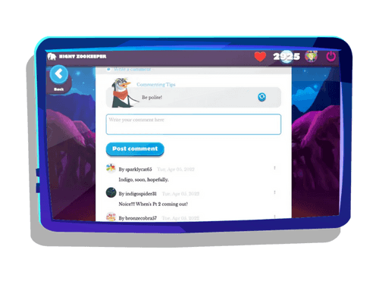Click the Night Zookeeper elephant logo
The image size is (379, 284).
52,57
